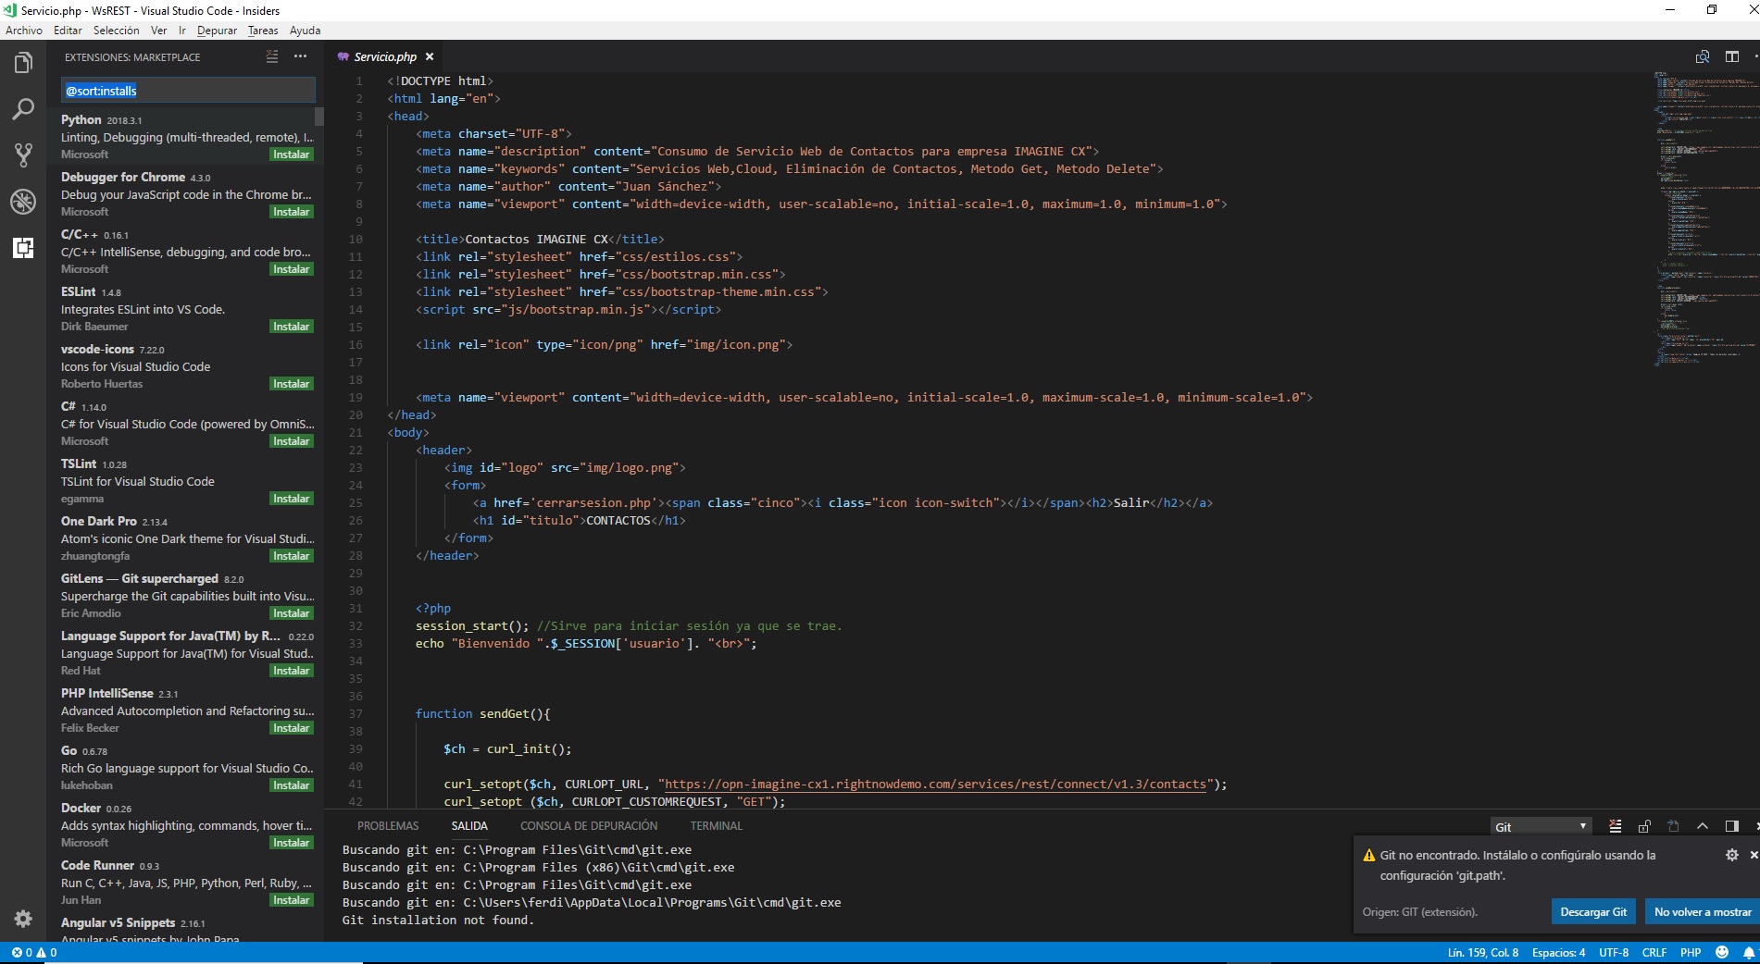The image size is (1760, 964).
Task: Toggle output scroll lock
Action: (1644, 826)
